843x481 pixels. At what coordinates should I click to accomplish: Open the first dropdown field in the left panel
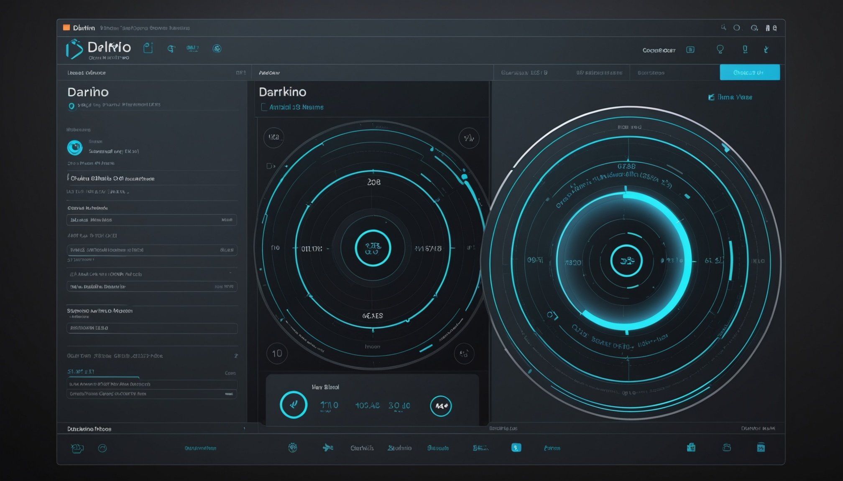point(151,220)
